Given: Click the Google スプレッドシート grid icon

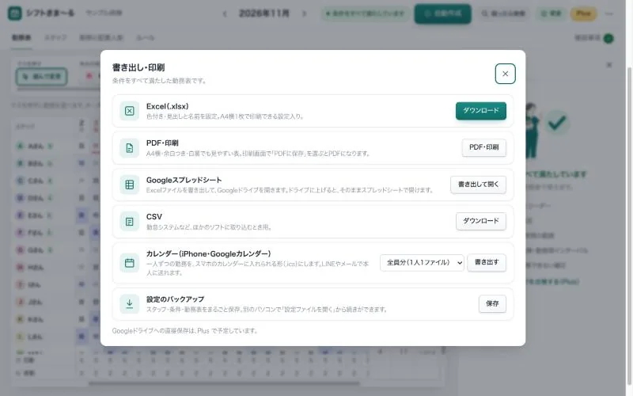Looking at the screenshot, I should (x=130, y=185).
